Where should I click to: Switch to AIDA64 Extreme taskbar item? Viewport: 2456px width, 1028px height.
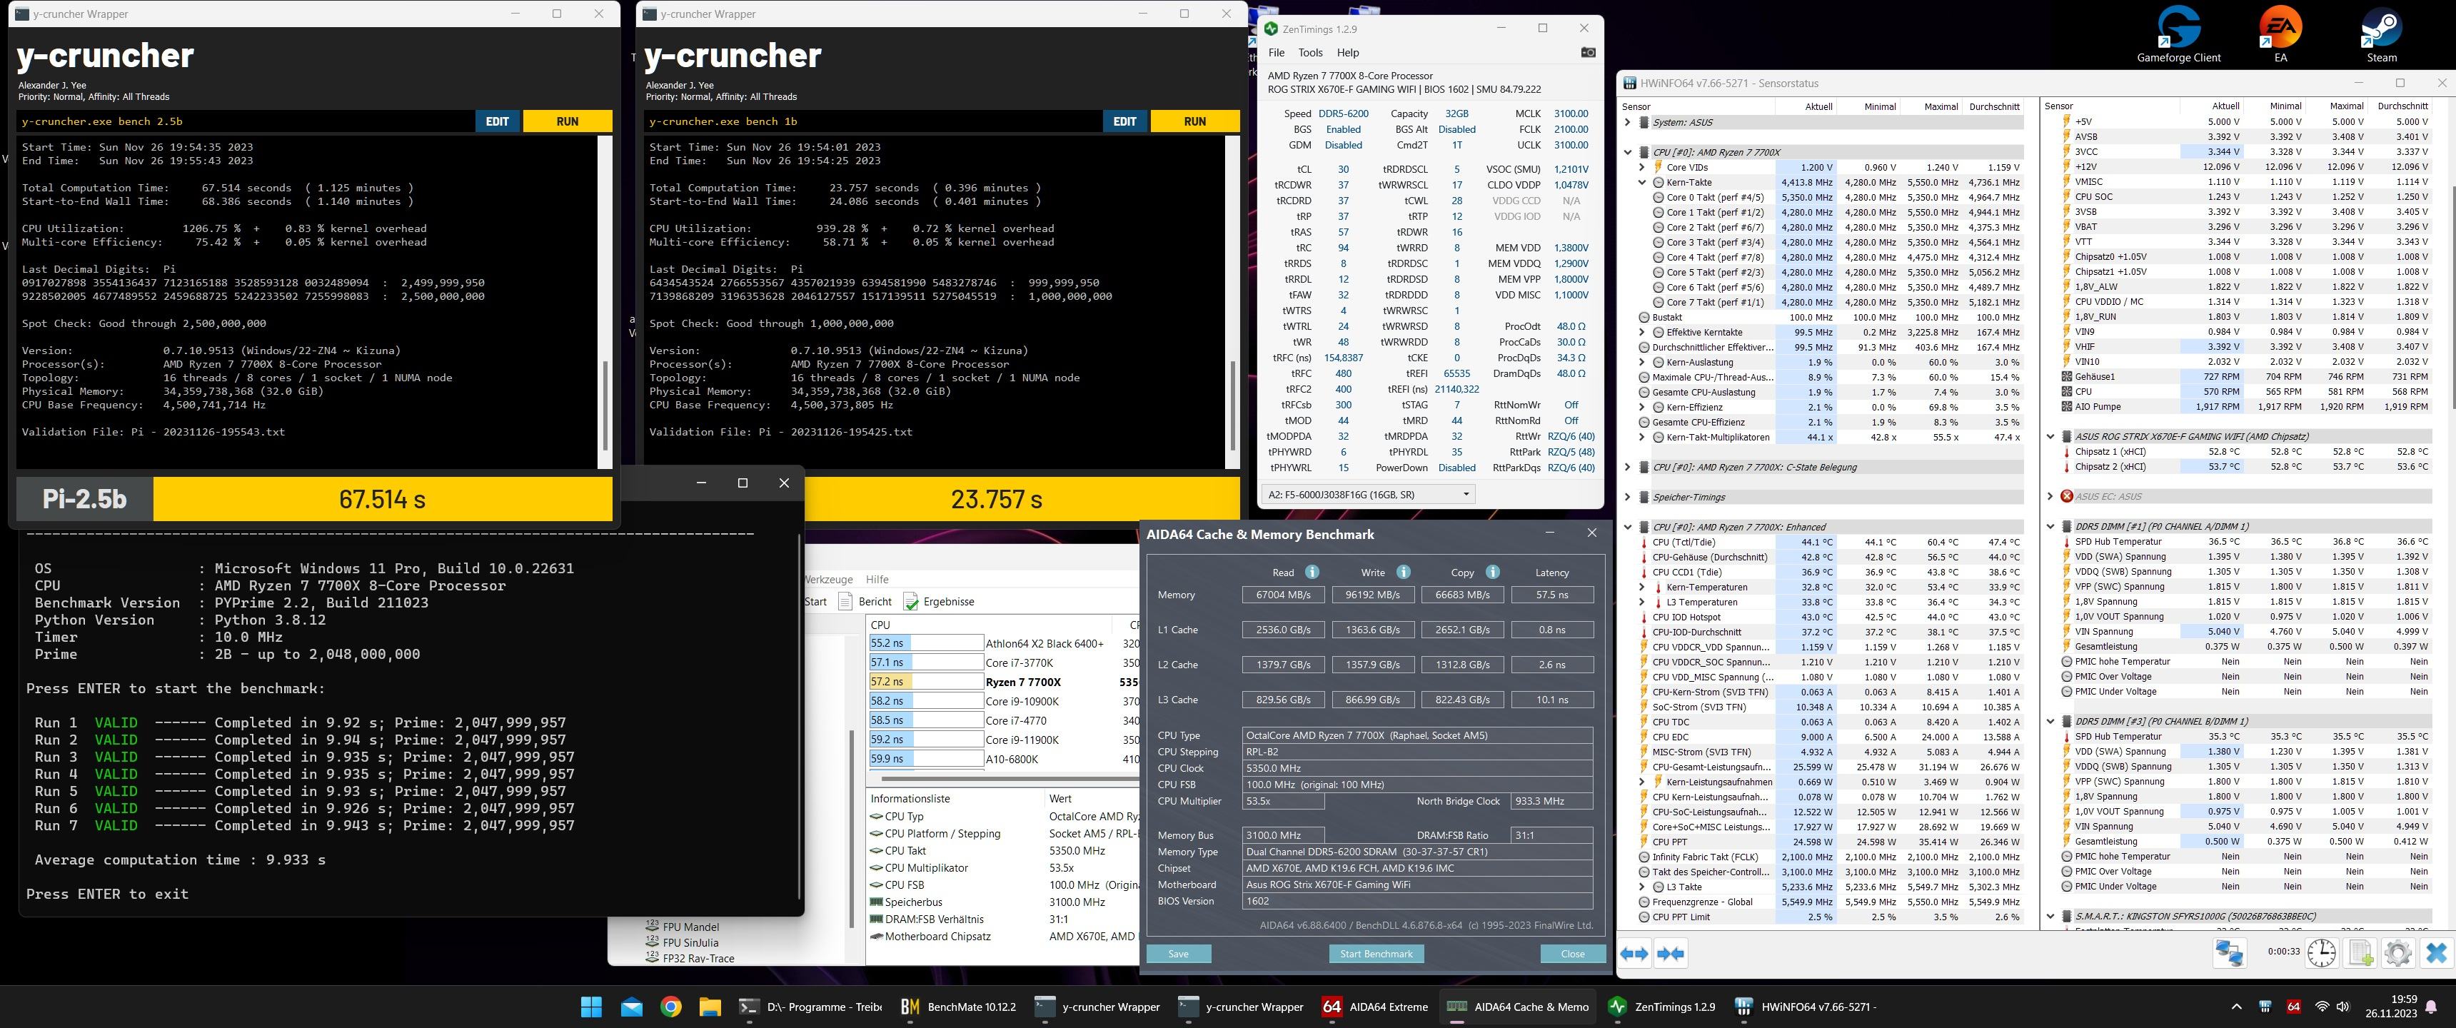[x=1375, y=1006]
